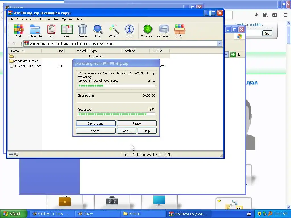Click the Background button in extracting dialog
Screen dimensions: 291x218
tap(96, 123)
